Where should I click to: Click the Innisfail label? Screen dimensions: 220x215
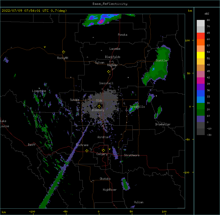pos(106,83)
